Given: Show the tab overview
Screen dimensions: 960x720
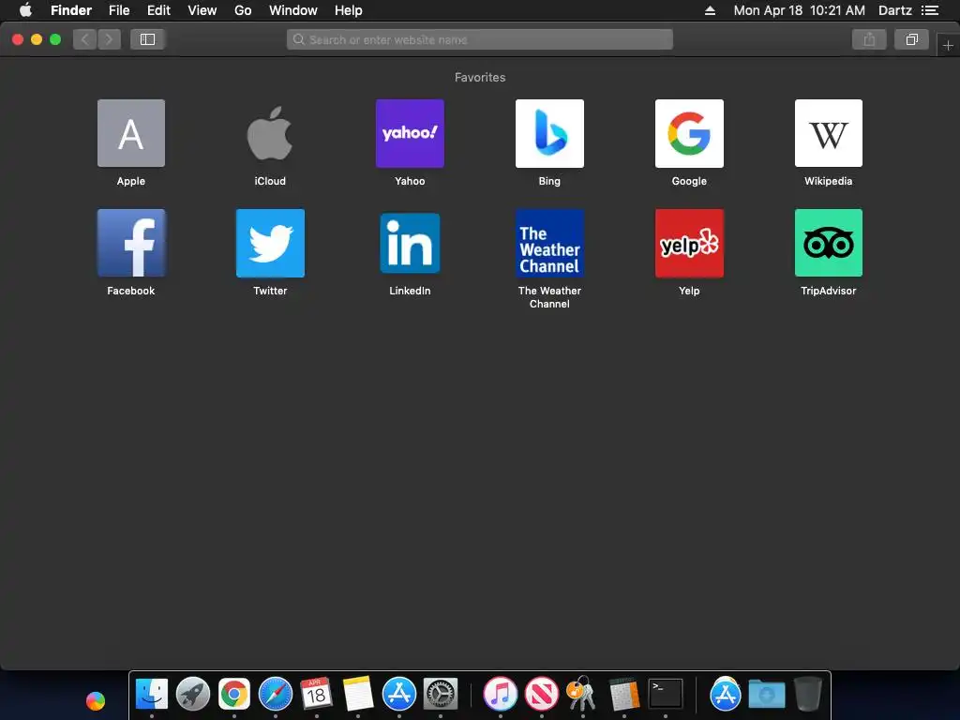Looking at the screenshot, I should (911, 39).
